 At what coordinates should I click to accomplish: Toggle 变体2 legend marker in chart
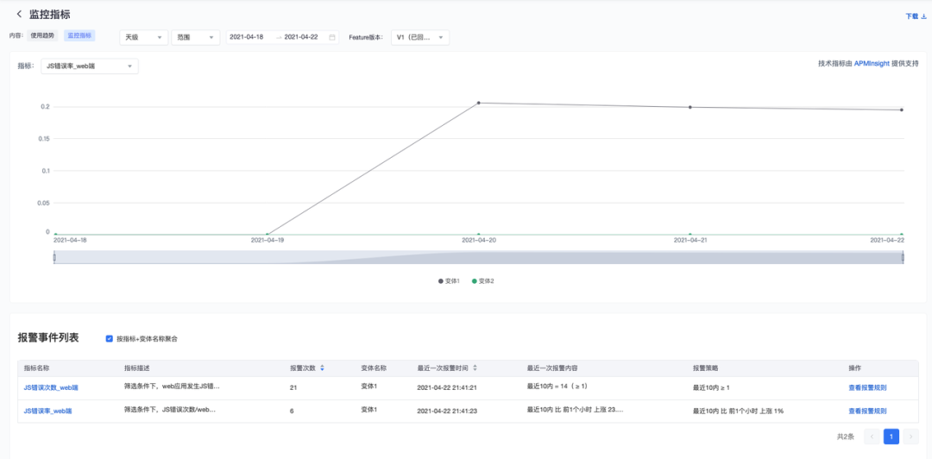click(x=475, y=281)
